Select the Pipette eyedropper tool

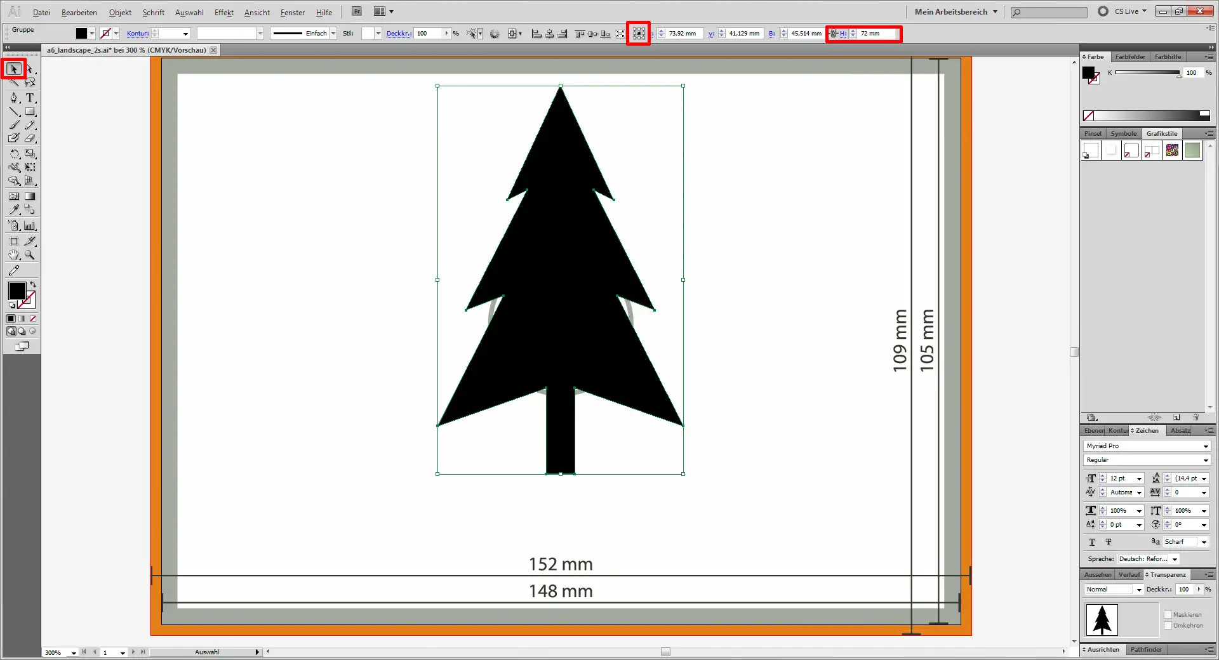[13, 209]
